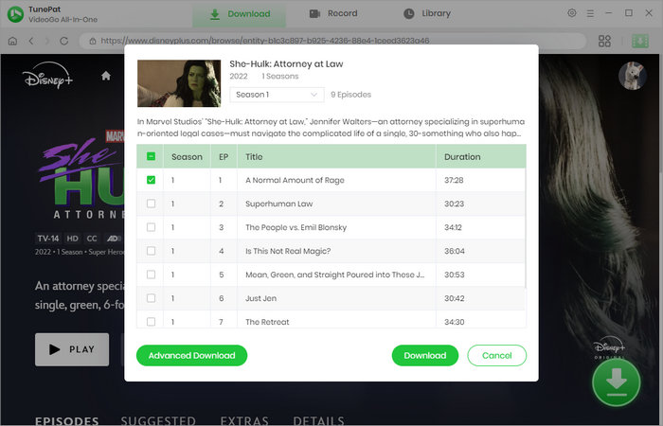The image size is (663, 426).
Task: Open the hamburger menu icon
Action: (x=590, y=13)
